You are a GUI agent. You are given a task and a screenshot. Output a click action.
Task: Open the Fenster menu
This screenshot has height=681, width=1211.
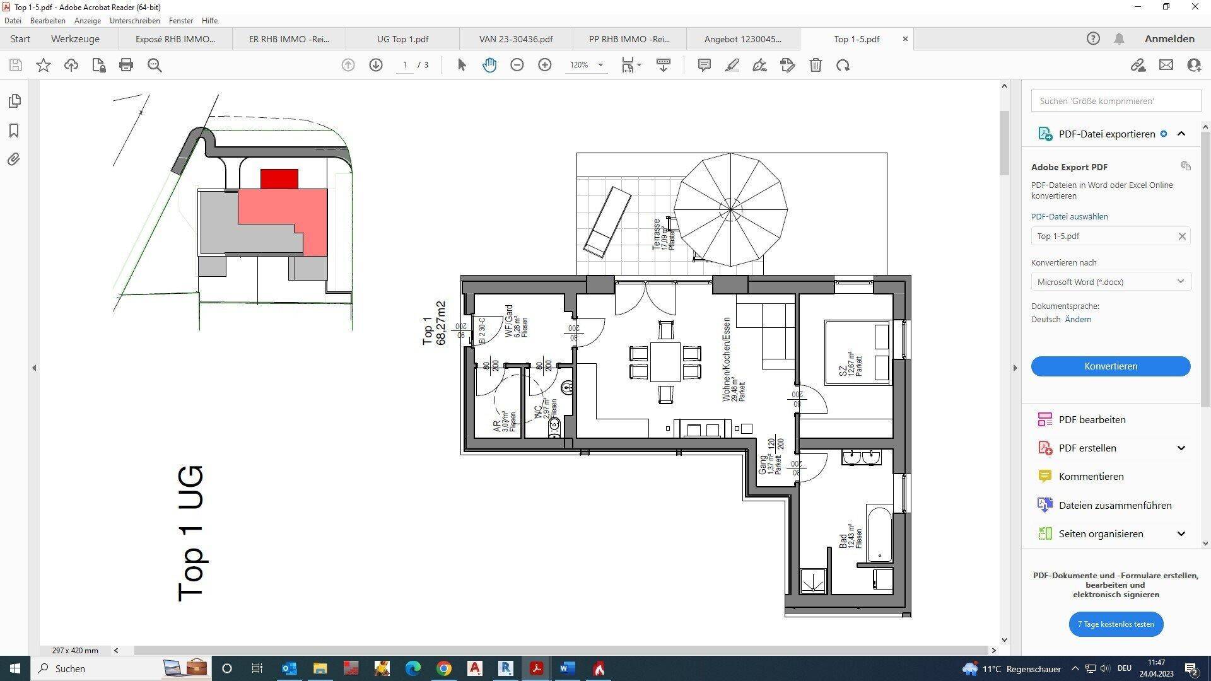181,21
